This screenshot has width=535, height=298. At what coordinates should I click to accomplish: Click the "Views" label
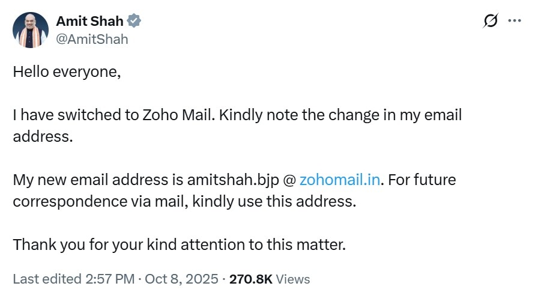[x=294, y=279]
